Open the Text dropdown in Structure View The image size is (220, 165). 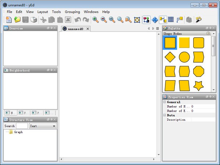point(43,126)
